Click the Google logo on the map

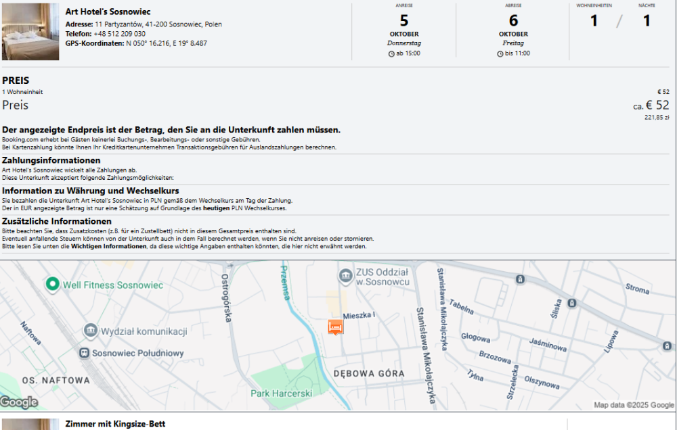[x=19, y=403]
